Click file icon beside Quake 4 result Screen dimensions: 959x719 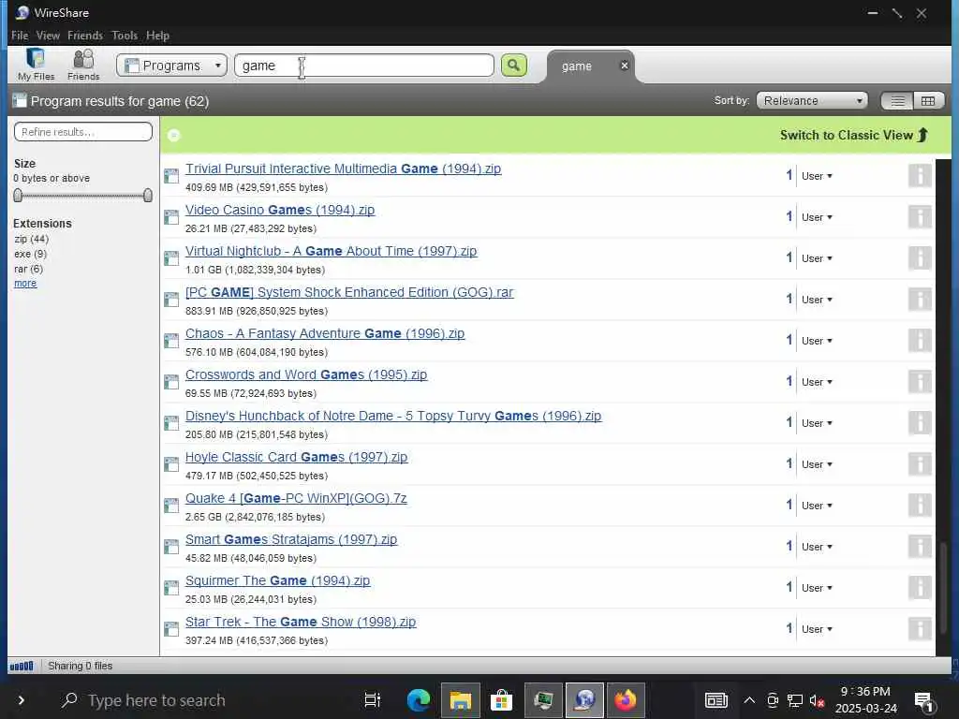point(171,506)
